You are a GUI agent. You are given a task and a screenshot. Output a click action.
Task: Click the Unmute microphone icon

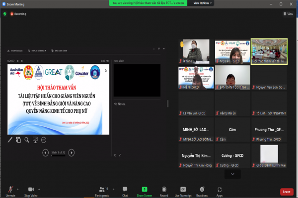(10, 190)
